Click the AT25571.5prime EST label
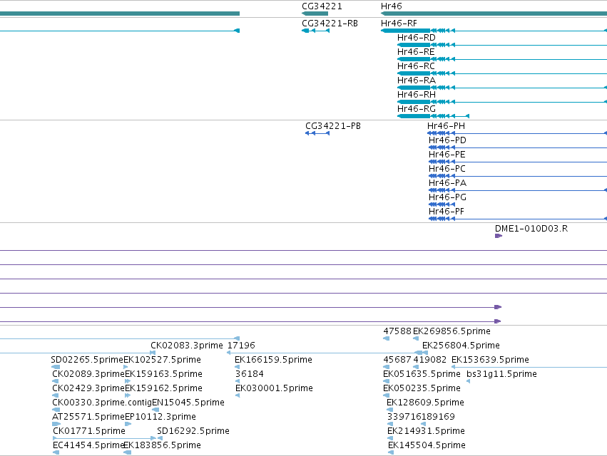The width and height of the screenshot is (607, 456). coord(88,417)
